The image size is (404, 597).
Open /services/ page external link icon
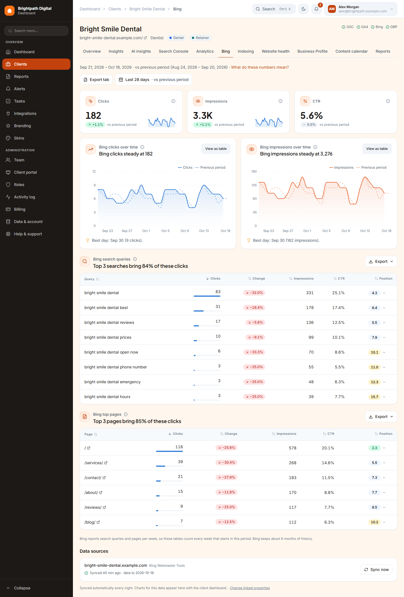pyautogui.click(x=106, y=463)
